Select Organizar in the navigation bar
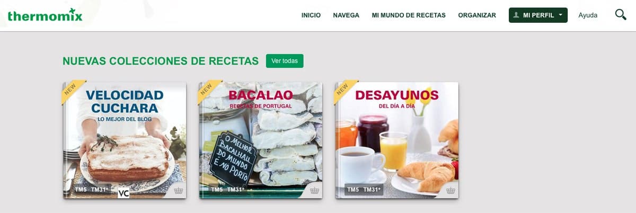 pyautogui.click(x=477, y=15)
